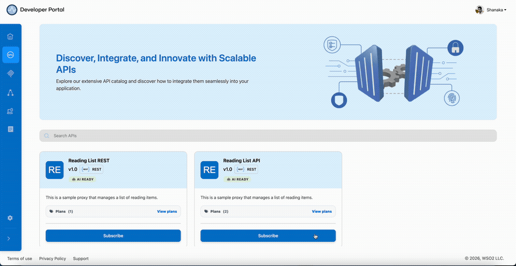Open the applications monitor sidebar icon
This screenshot has width=516, height=266.
pyautogui.click(x=10, y=111)
